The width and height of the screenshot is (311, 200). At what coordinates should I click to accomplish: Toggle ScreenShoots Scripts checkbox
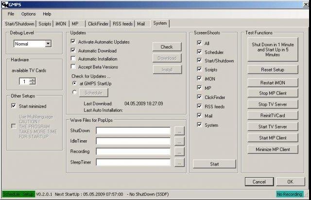[x=199, y=69]
